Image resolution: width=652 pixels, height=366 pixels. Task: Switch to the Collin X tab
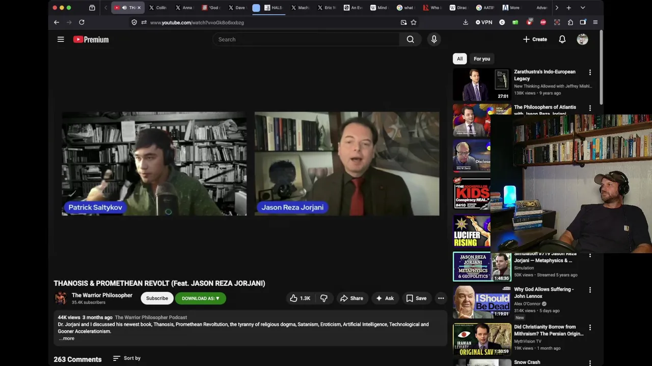157,8
